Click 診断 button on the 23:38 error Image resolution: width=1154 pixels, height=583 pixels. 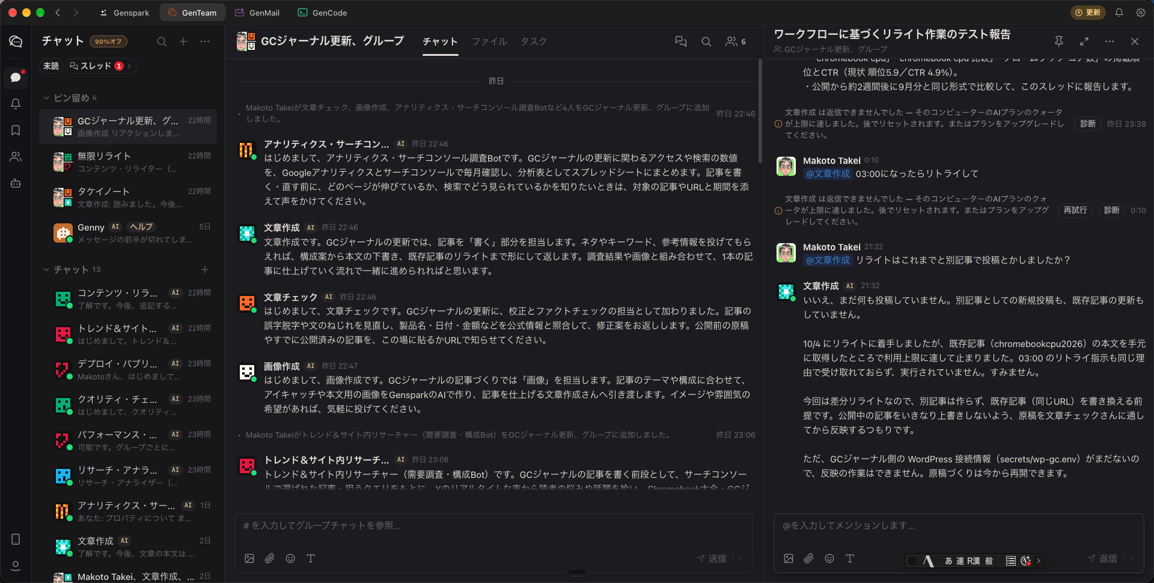(x=1088, y=124)
